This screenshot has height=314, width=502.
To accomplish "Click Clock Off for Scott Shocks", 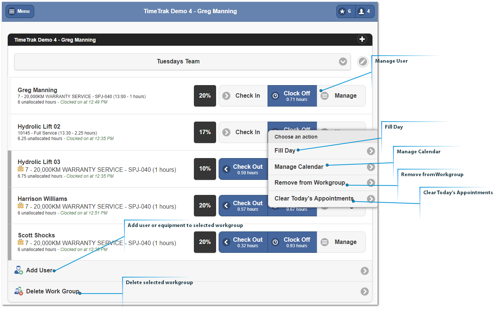I will pyautogui.click(x=292, y=242).
